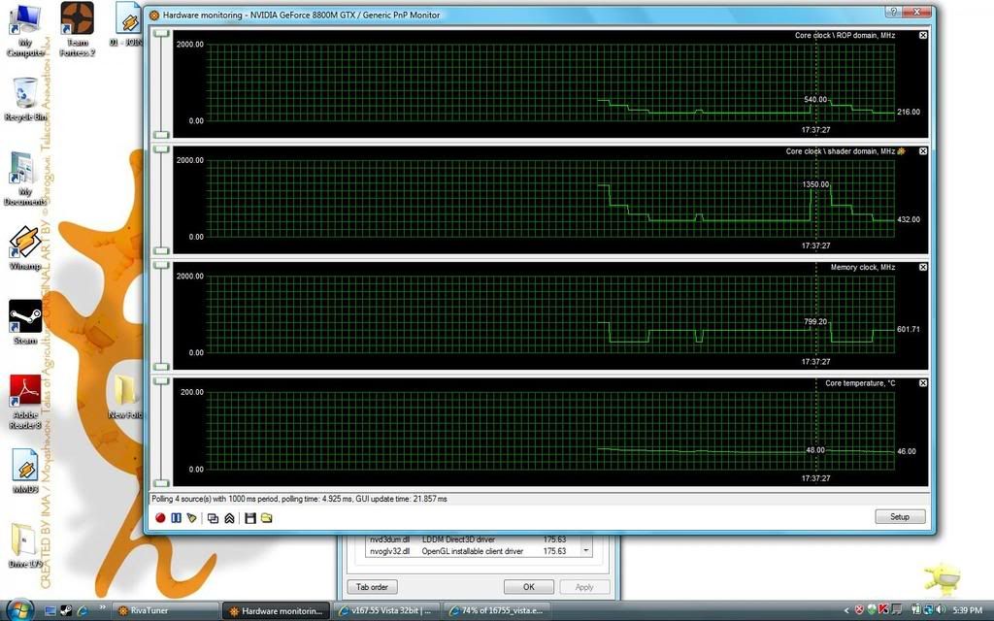Click the overlapping windows toolbar icon

pos(213,518)
